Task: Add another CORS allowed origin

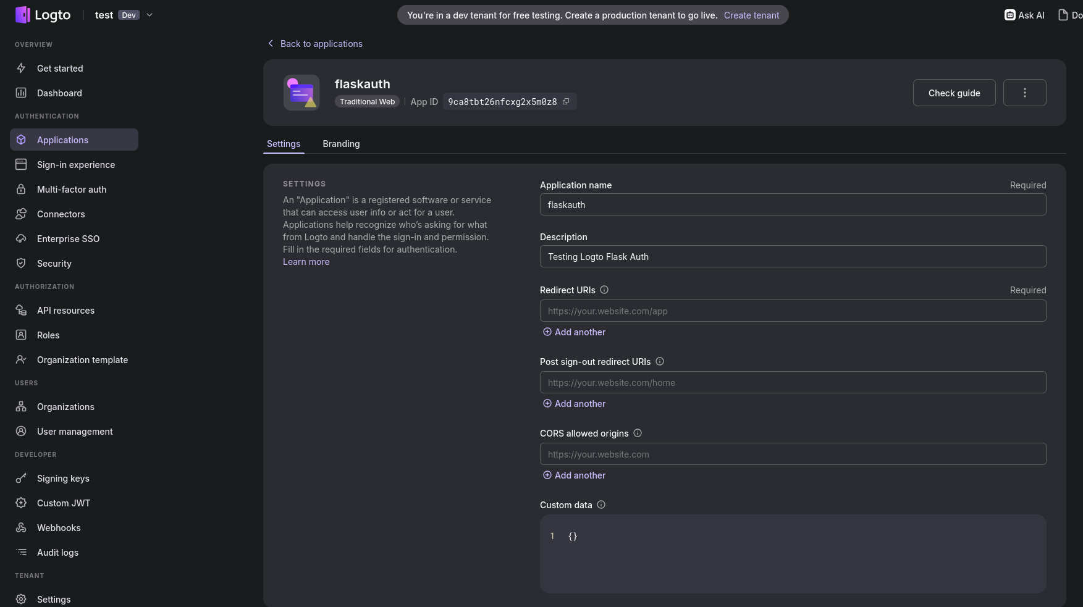Action: point(574,475)
